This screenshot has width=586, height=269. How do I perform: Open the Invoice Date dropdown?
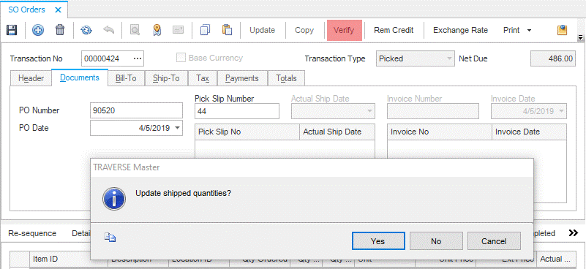tap(561, 111)
